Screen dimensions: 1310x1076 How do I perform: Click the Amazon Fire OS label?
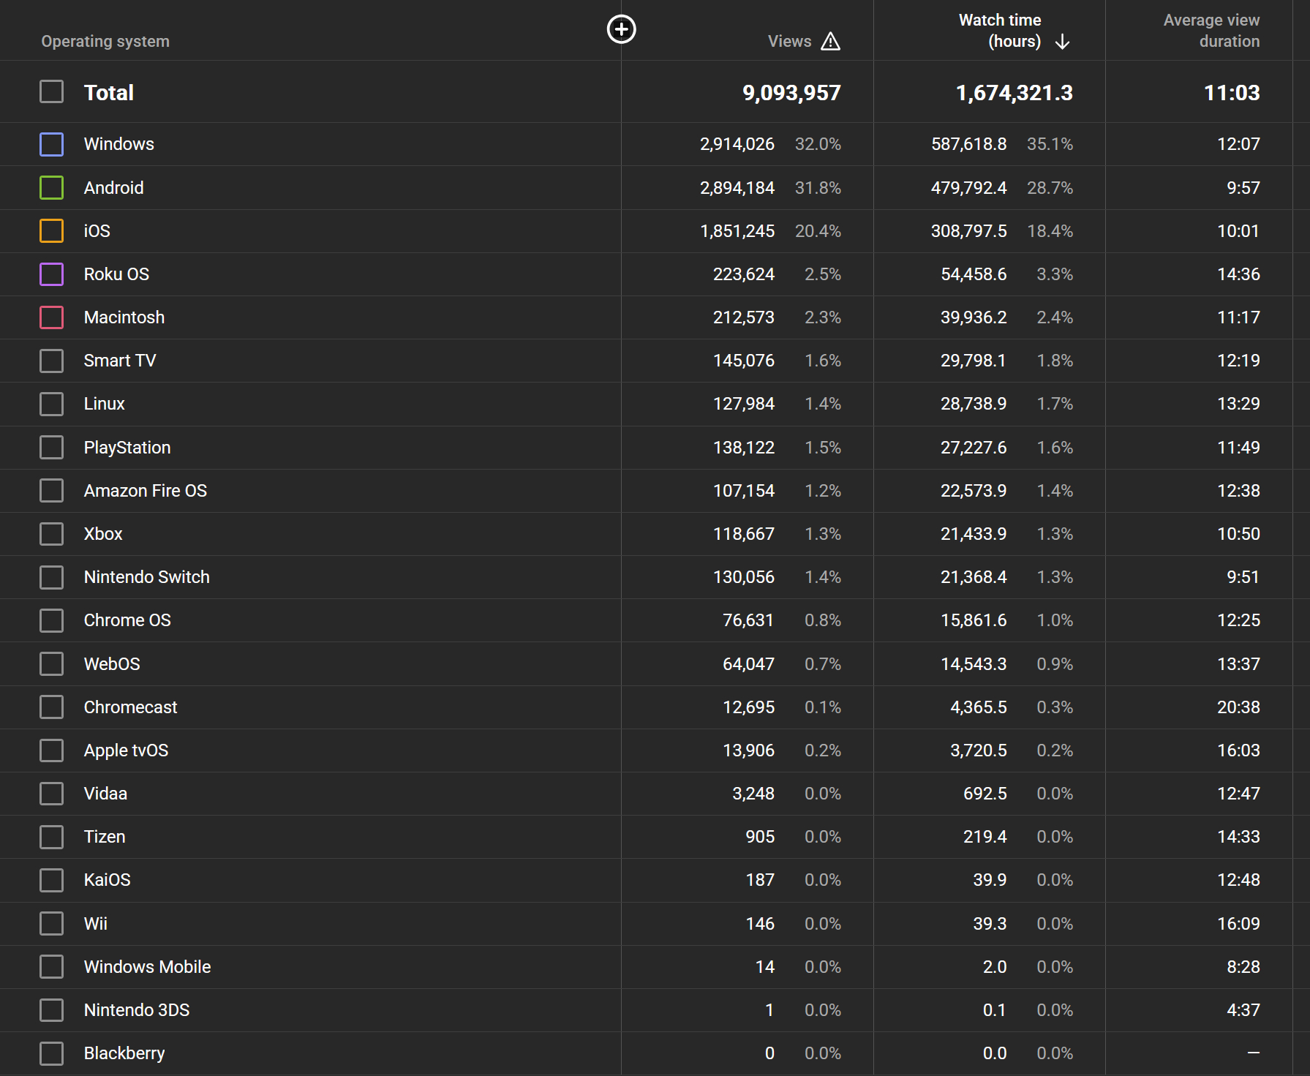pyautogui.click(x=145, y=491)
